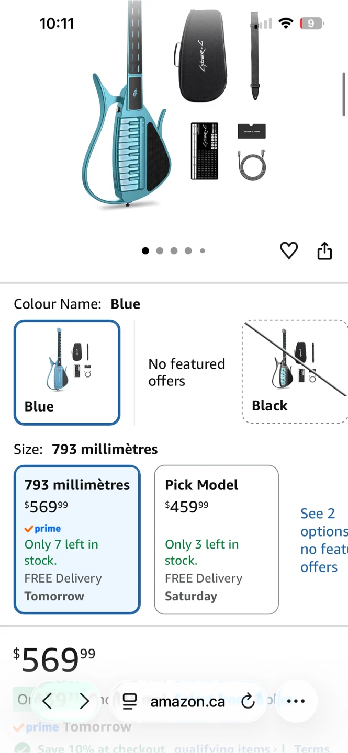
Task: Choose the Pick Model size option
Action: (x=216, y=539)
